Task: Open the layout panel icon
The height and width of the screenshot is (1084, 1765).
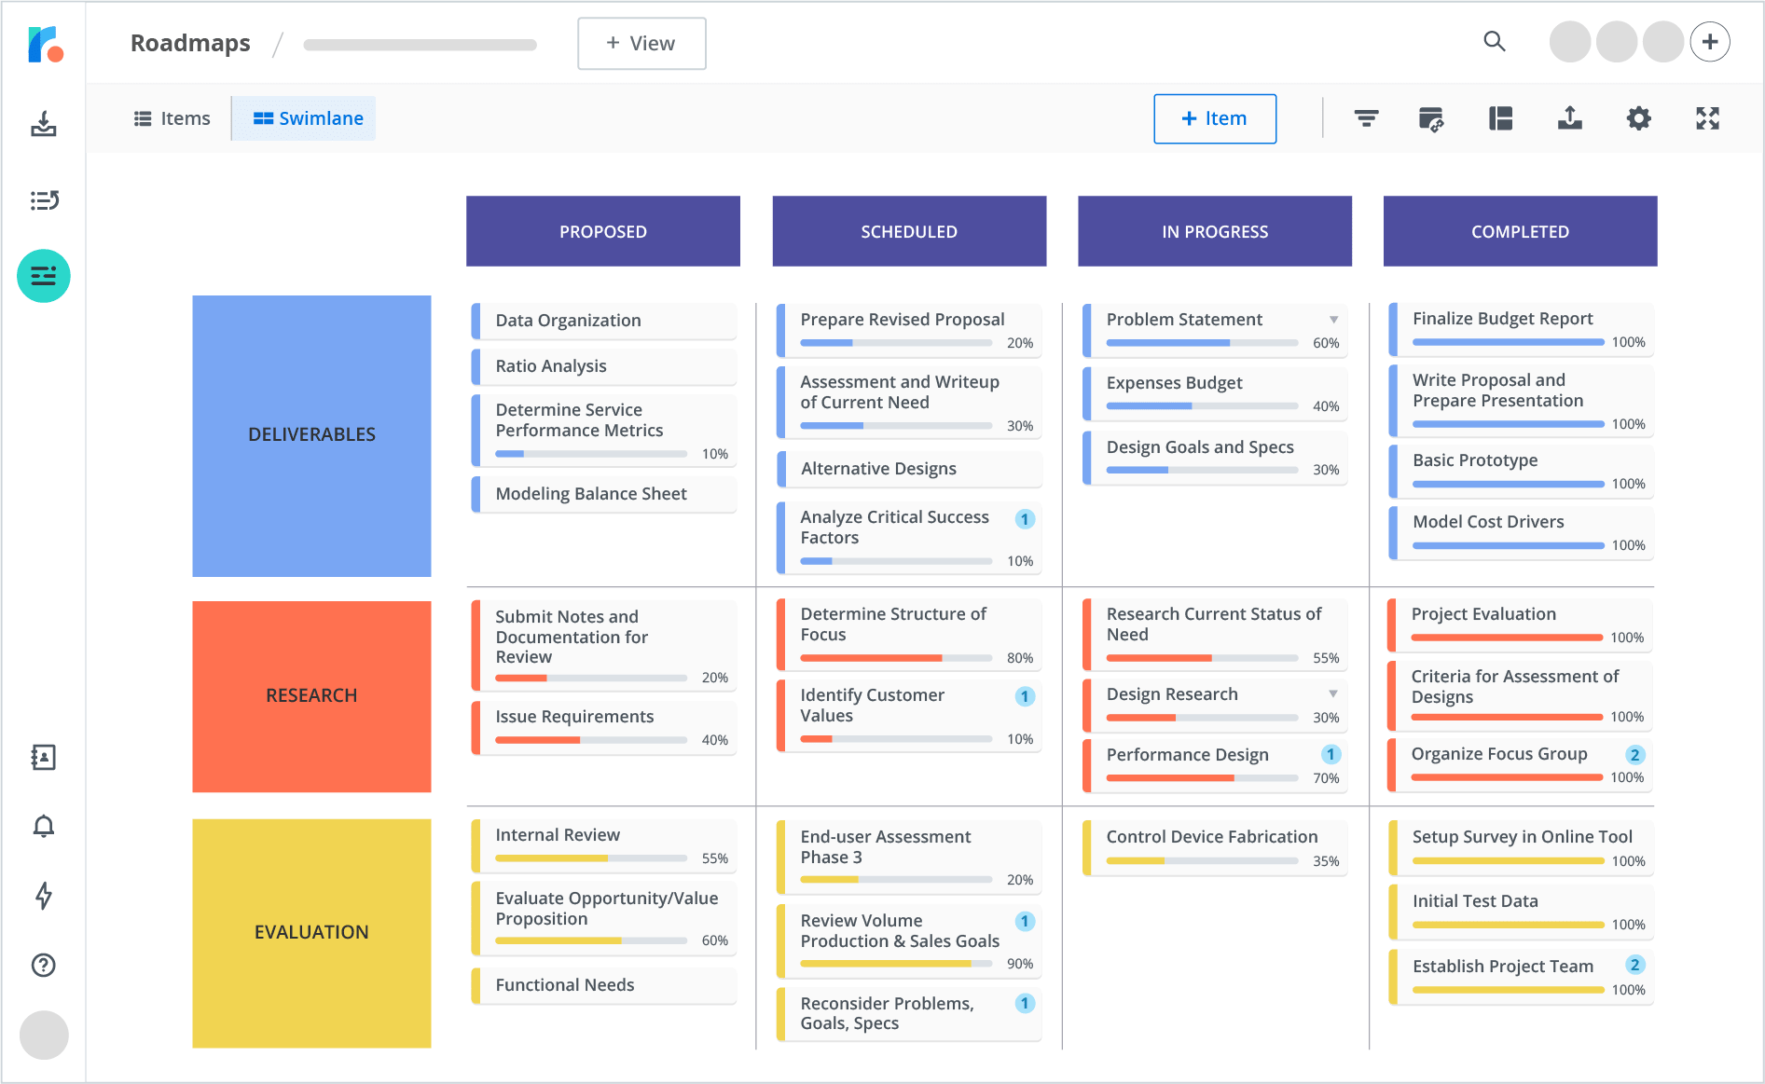Action: [1501, 118]
